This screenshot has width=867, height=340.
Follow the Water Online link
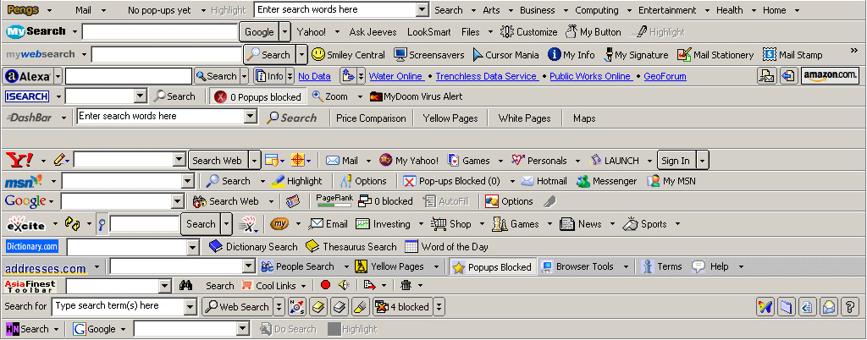coord(395,76)
